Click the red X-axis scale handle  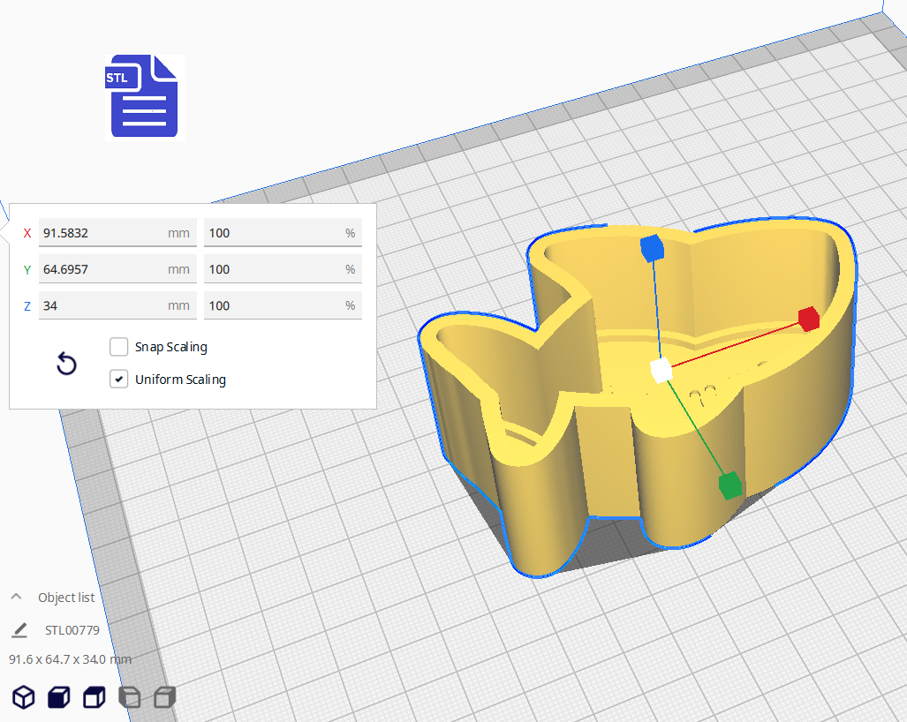[809, 319]
